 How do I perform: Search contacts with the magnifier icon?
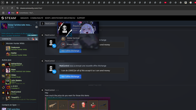tap(28, 39)
